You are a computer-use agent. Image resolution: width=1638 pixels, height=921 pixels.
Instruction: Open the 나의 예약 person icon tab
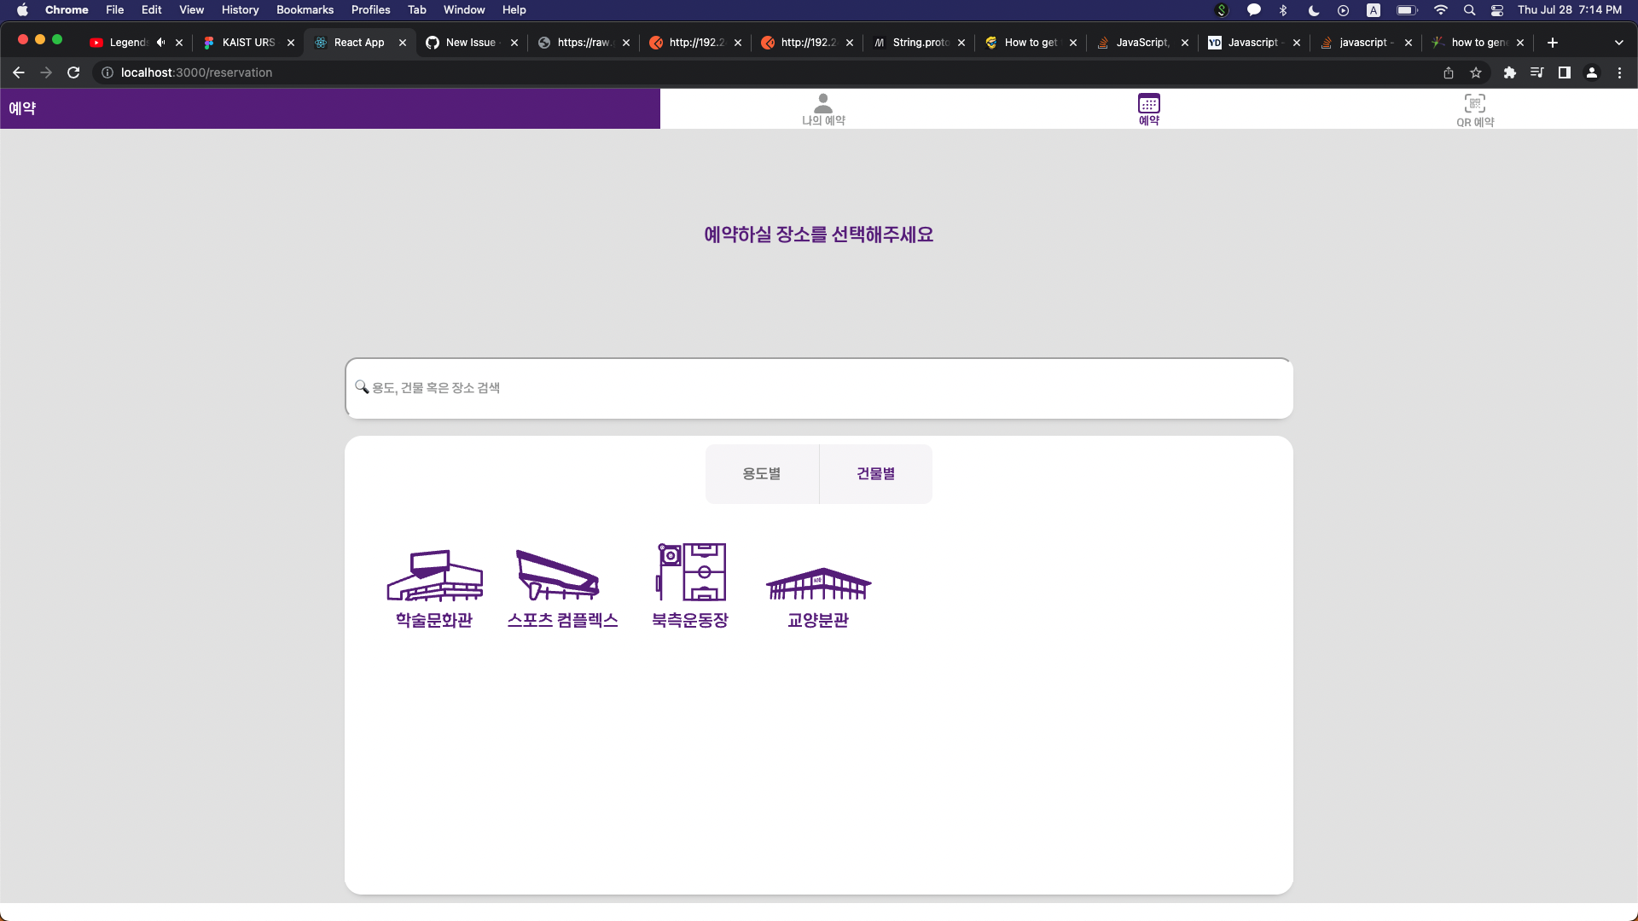coord(823,109)
